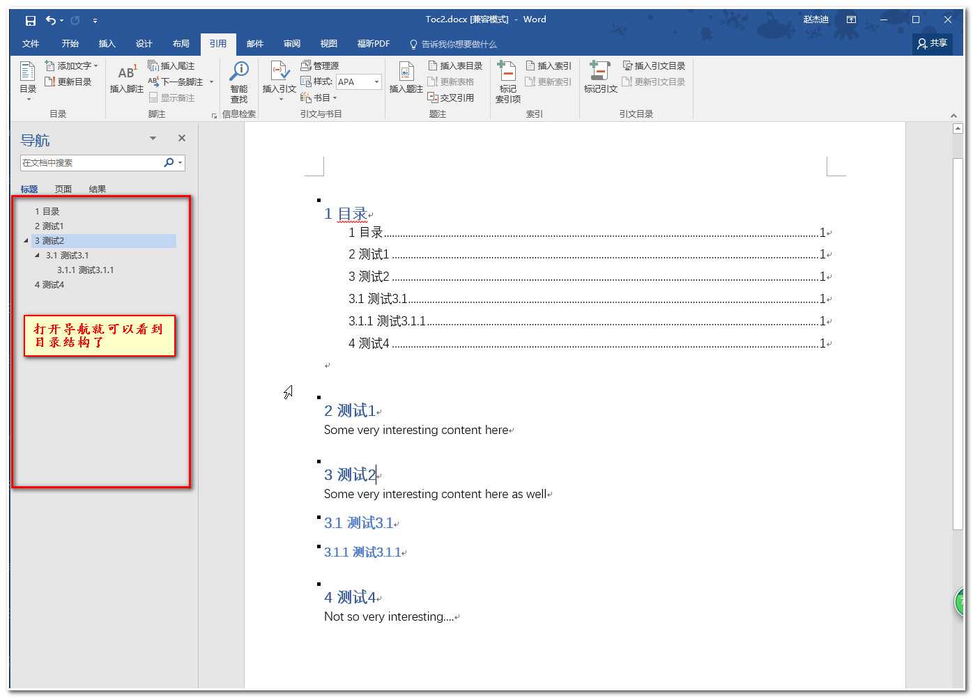This screenshot has width=973, height=698.
Task: Open the 书目 bibliography dropdown
Action: click(x=319, y=98)
